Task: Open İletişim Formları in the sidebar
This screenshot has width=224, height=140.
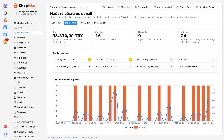Action: pos(28,107)
